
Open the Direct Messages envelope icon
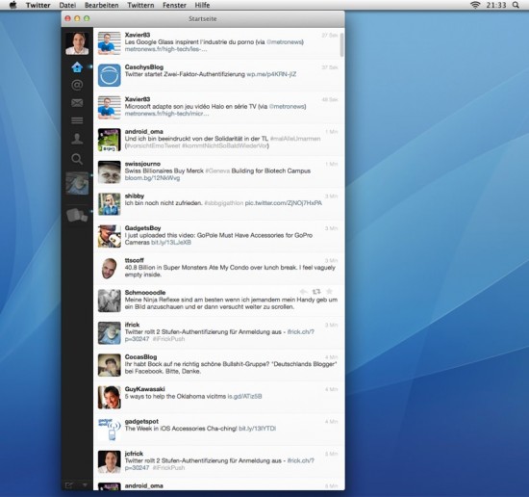click(77, 103)
